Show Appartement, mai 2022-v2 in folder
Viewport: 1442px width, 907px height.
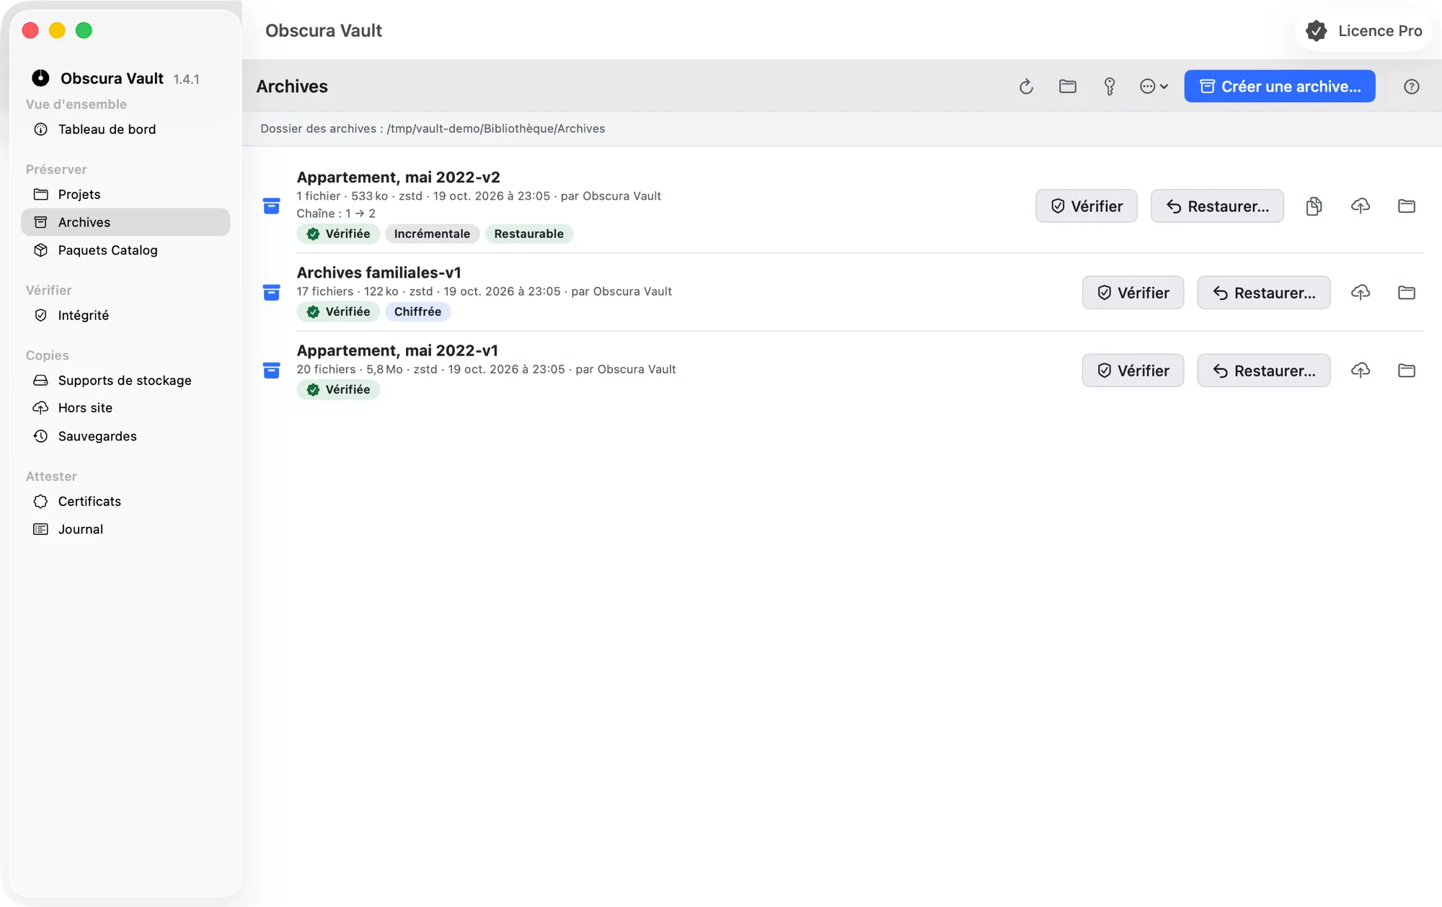1407,206
